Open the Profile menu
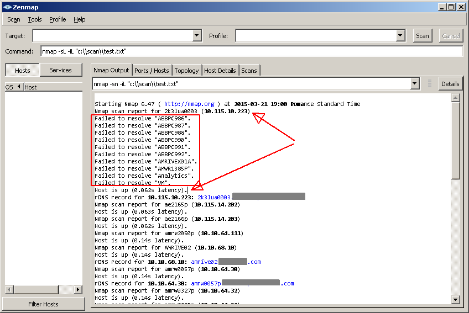Viewport: 469px width, 313px height. pyautogui.click(x=58, y=19)
